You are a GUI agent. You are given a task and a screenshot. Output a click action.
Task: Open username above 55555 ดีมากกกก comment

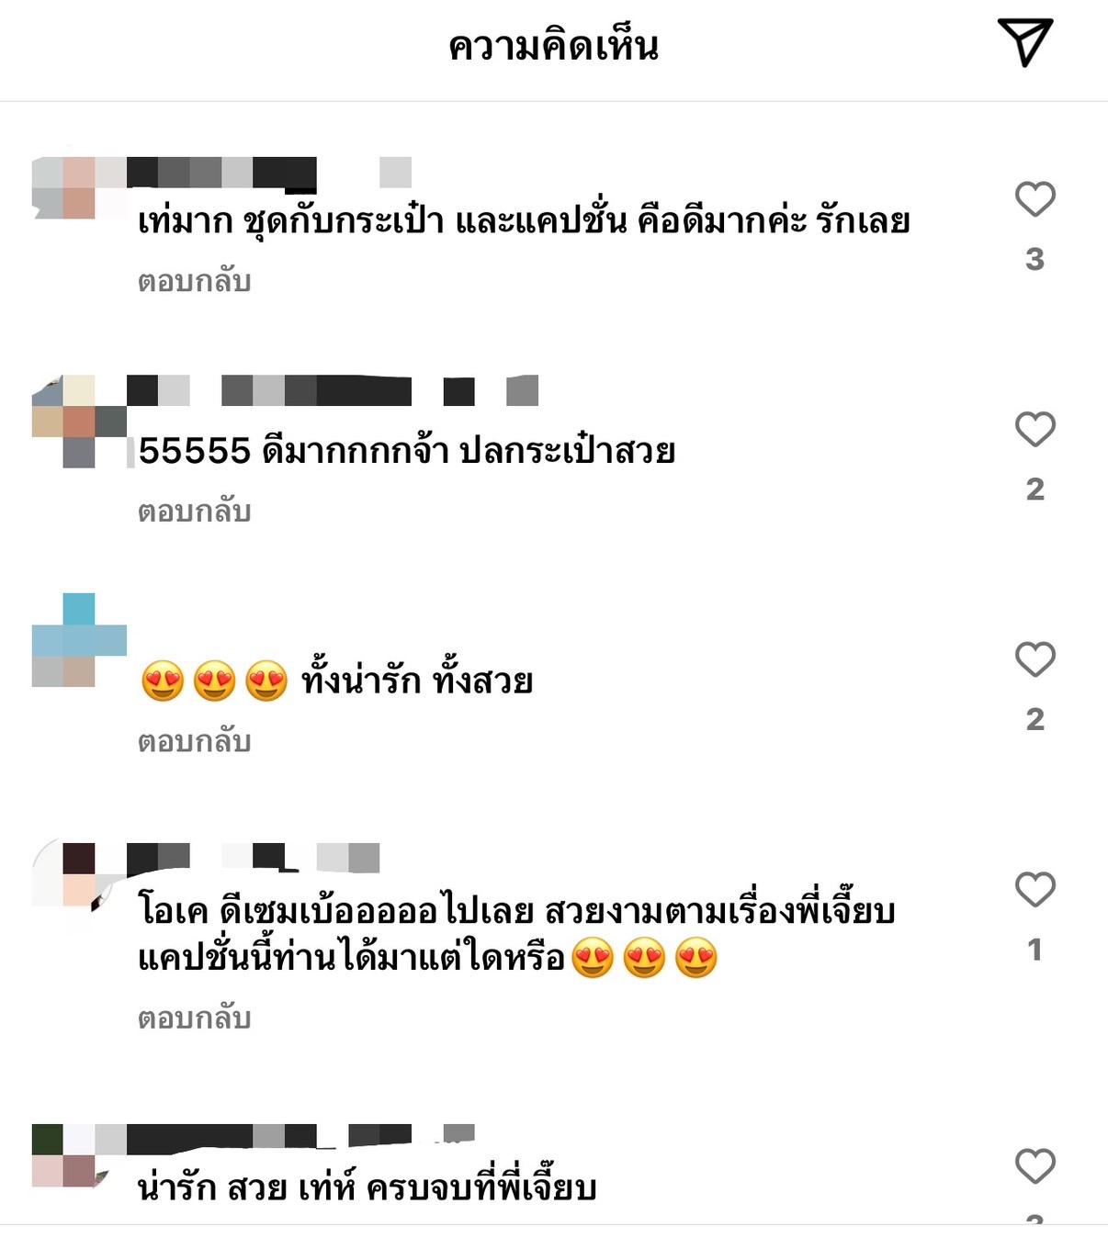333,390
